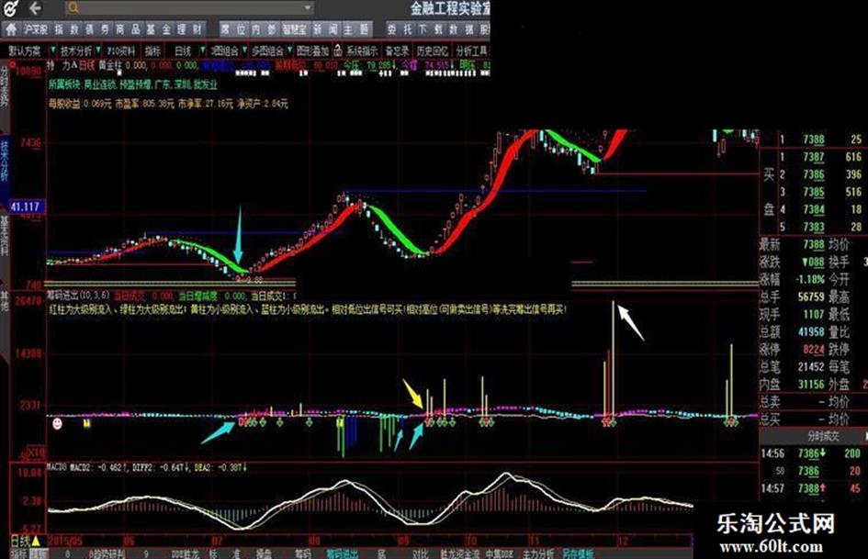868x559 pixels.
Task: Open the 新闻 toolbar item
Action: tap(325, 29)
